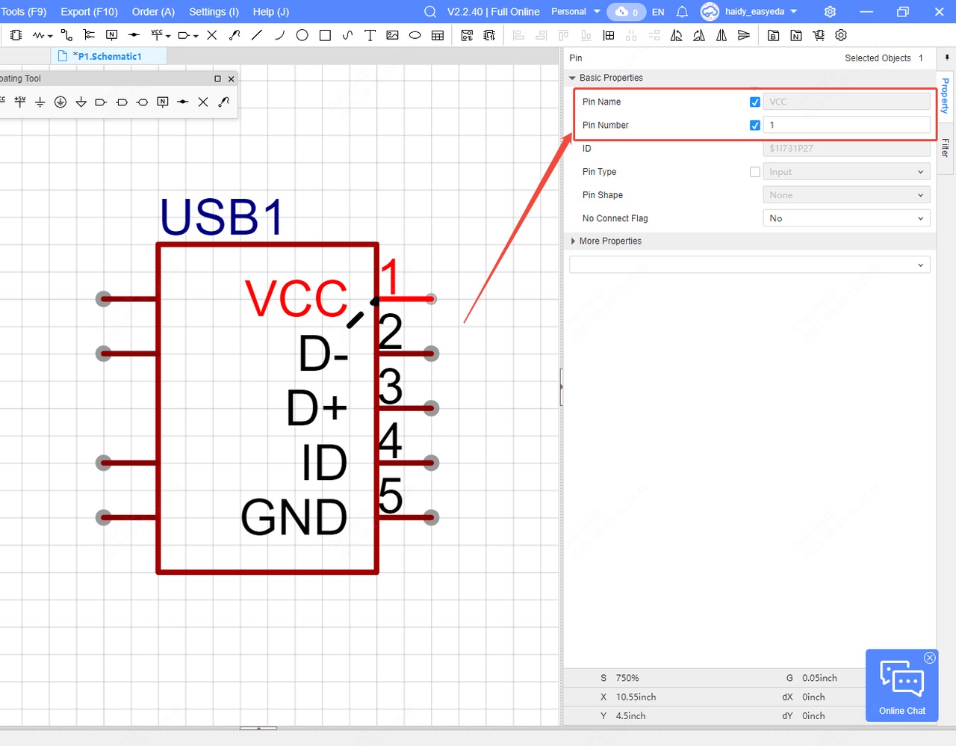The image size is (956, 746).
Task: Toggle the Pin Number checkbox
Action: 754,125
